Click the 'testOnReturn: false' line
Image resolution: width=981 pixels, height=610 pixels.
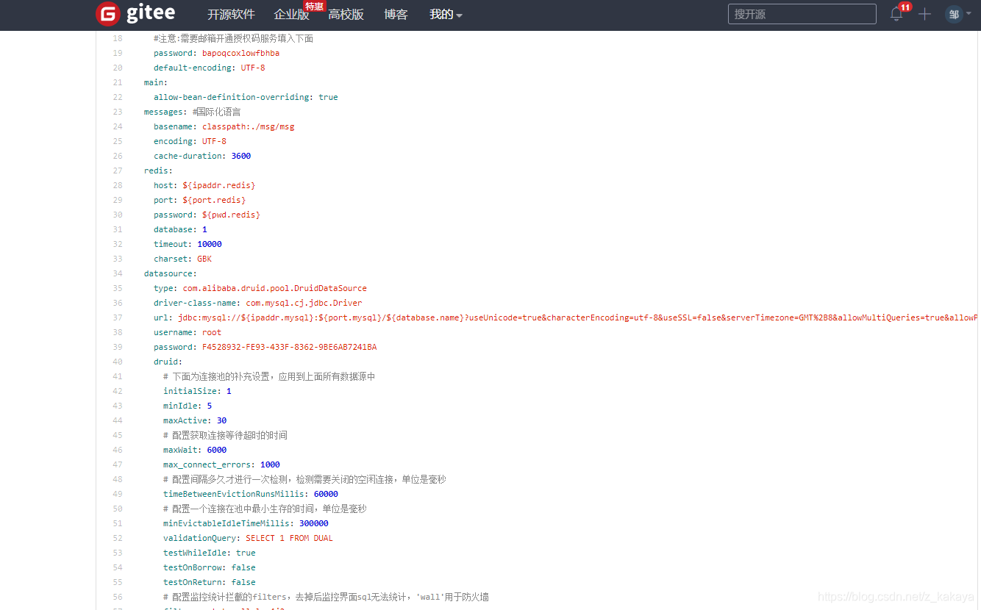coord(210,582)
